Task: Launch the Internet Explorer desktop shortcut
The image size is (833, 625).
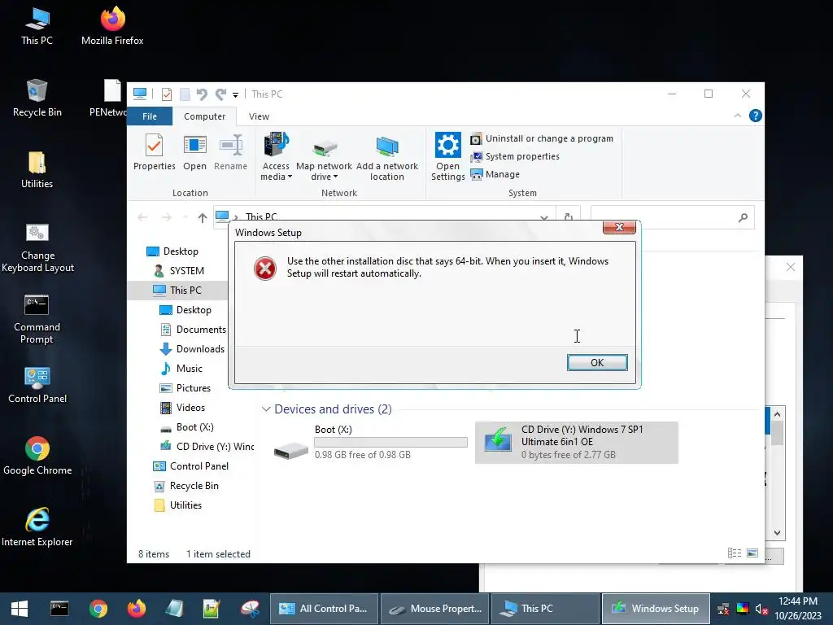Action: pyautogui.click(x=37, y=527)
